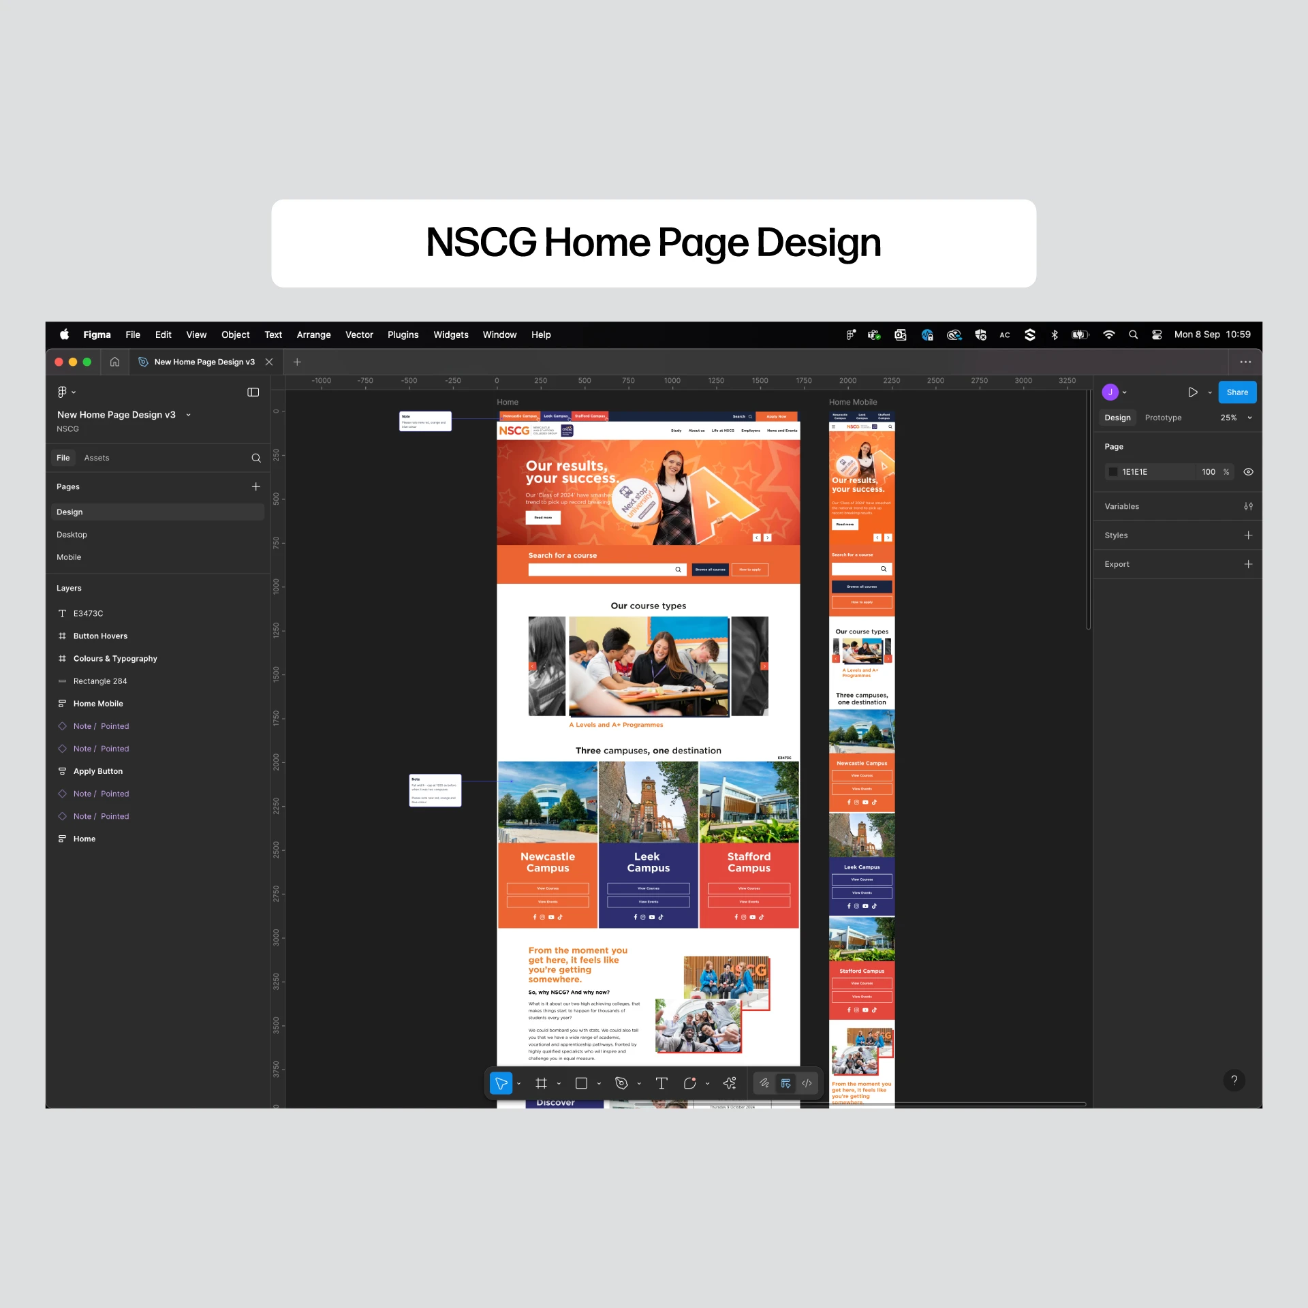This screenshot has height=1308, width=1308.
Task: Select the Home Mobile frame label
Action: point(853,403)
